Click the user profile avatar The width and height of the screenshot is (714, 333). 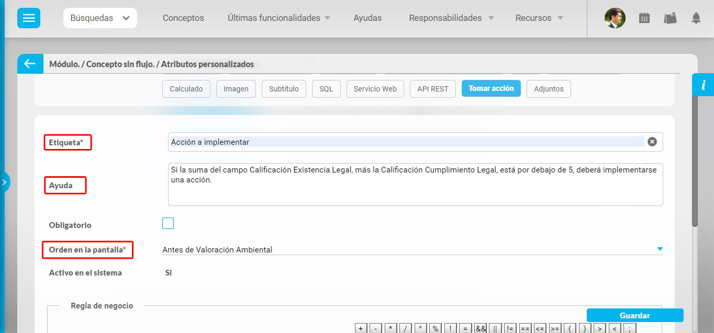click(615, 18)
